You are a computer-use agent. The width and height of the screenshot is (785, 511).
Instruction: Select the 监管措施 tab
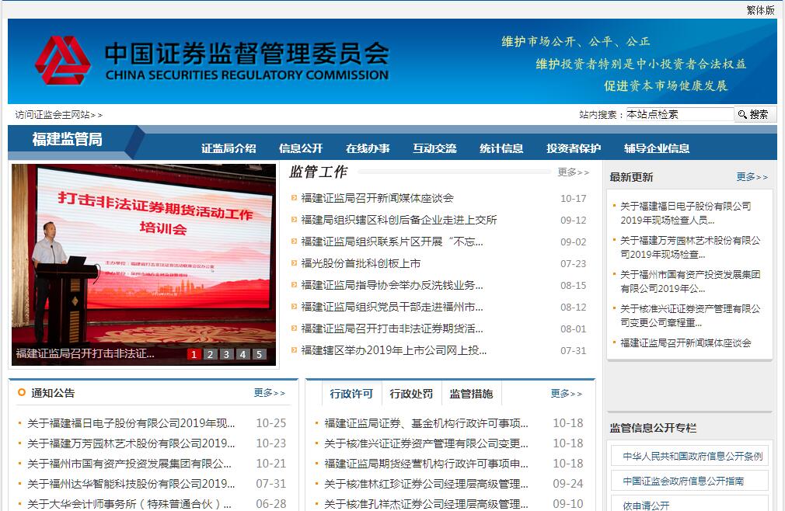tap(471, 394)
